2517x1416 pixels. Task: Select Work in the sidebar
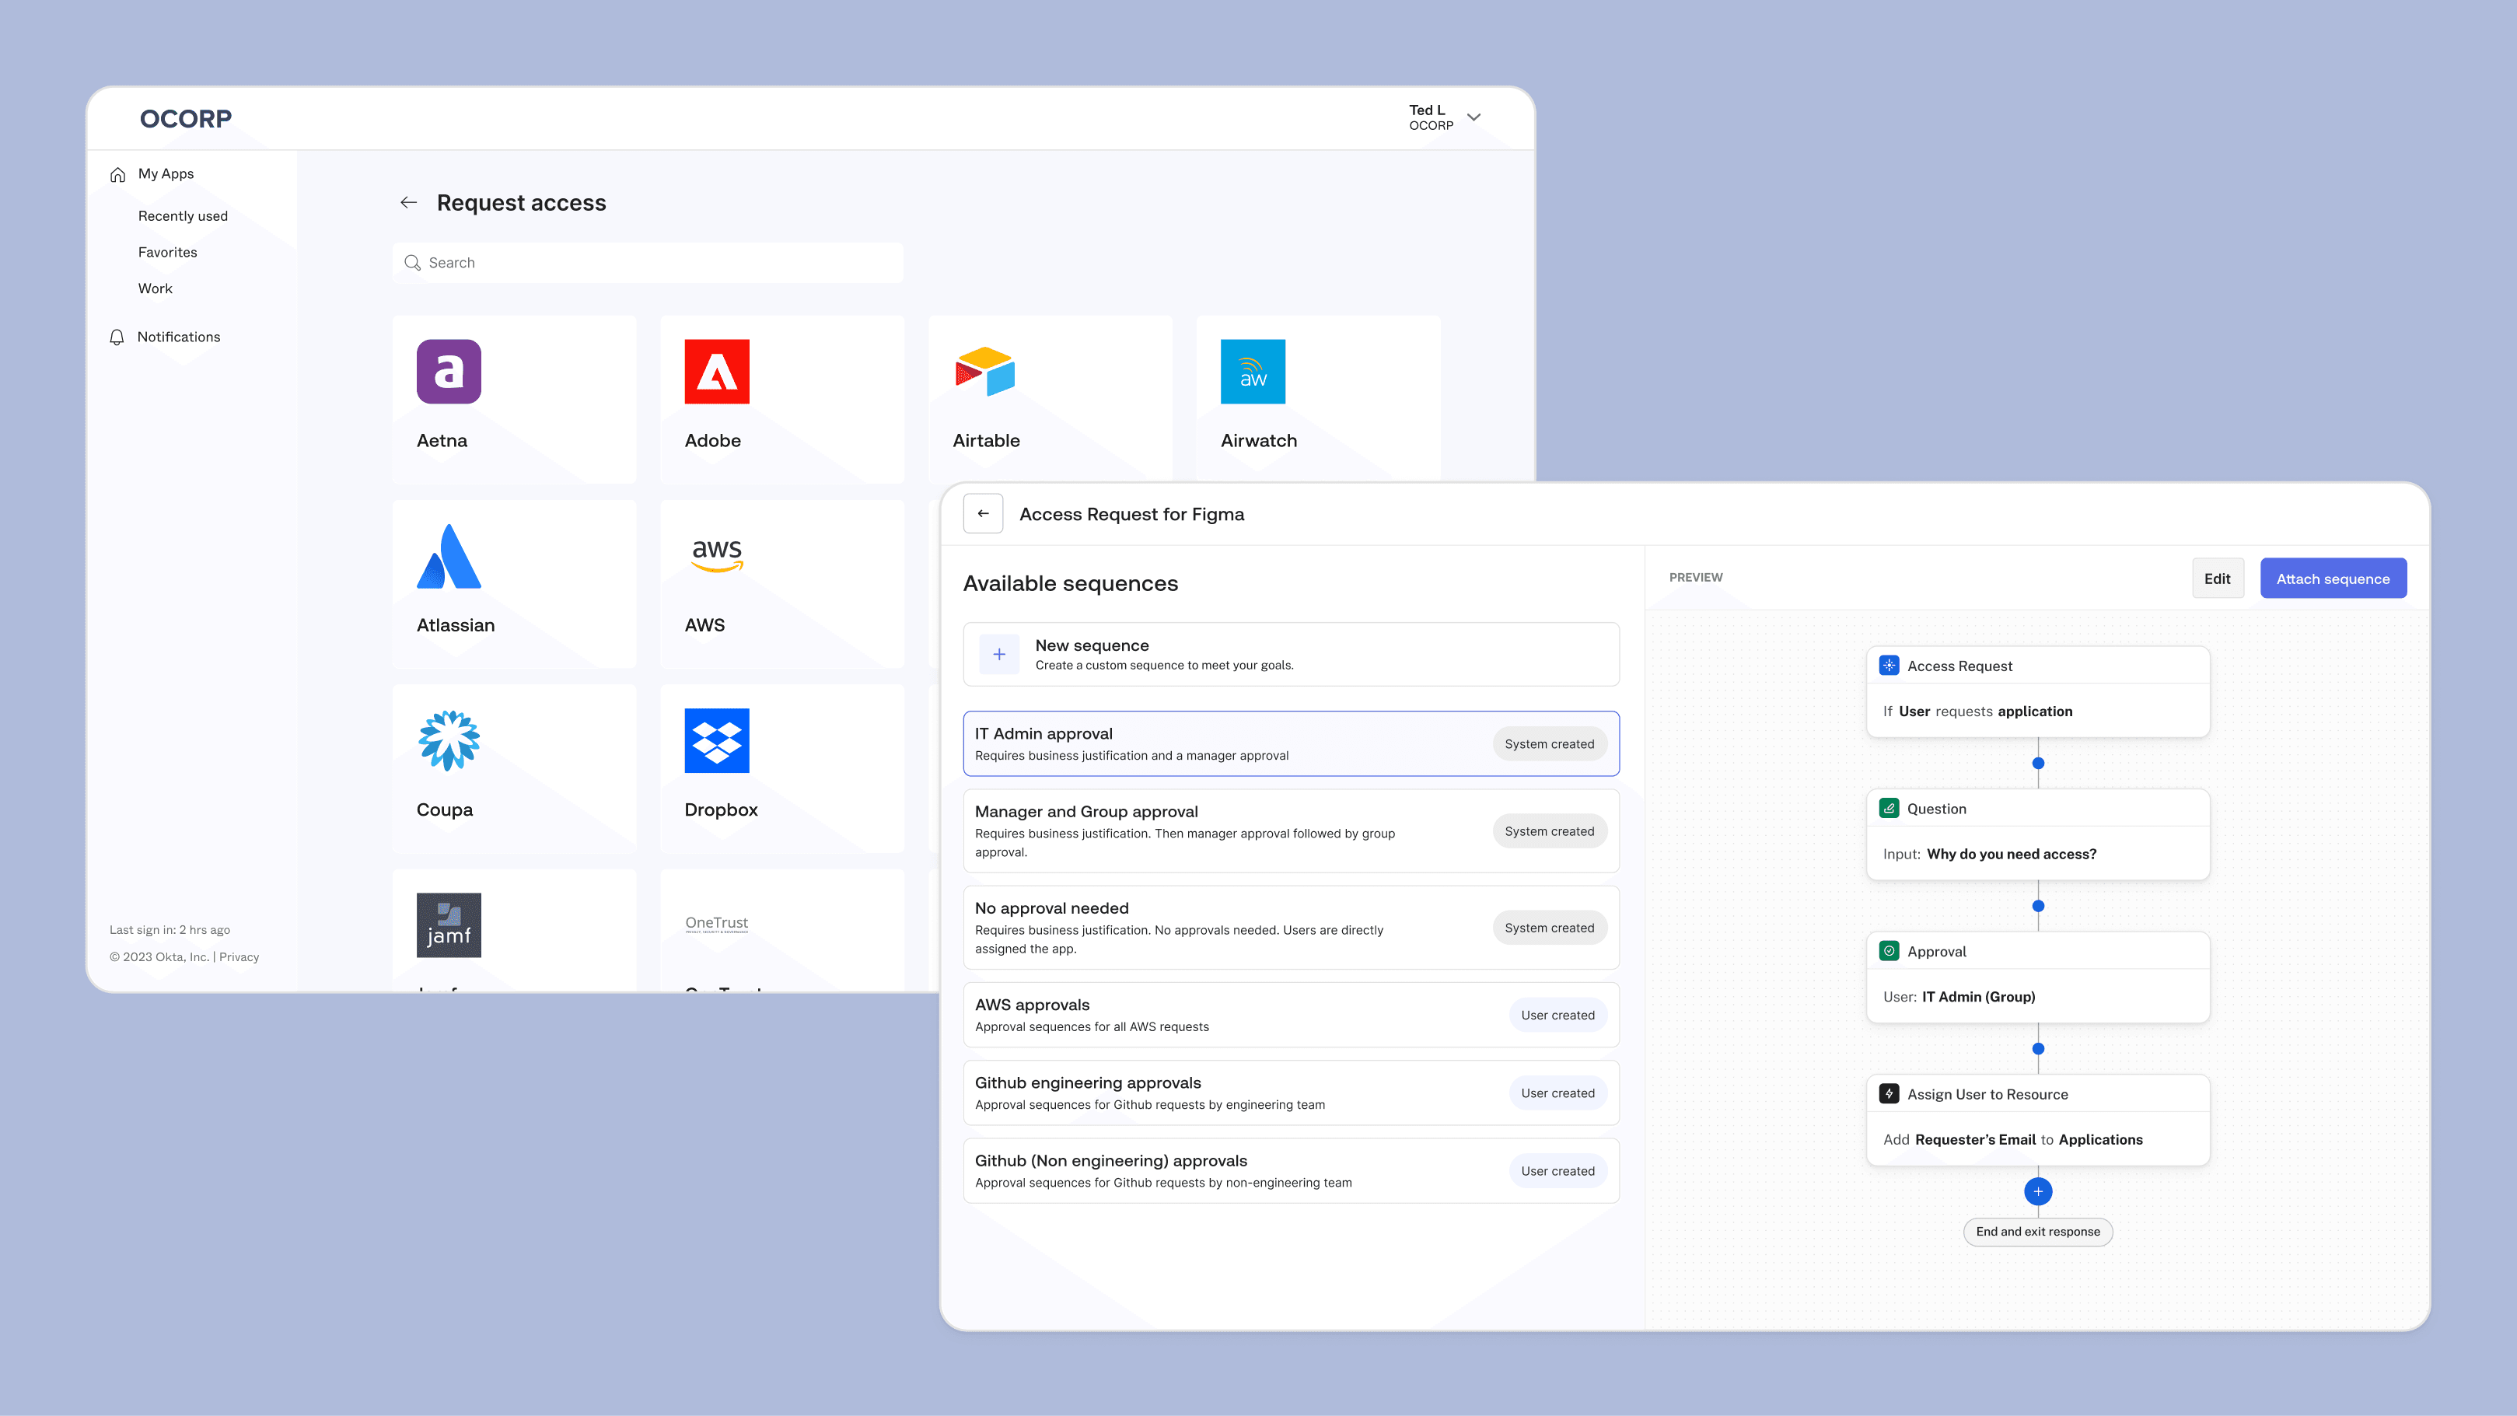[x=156, y=288]
